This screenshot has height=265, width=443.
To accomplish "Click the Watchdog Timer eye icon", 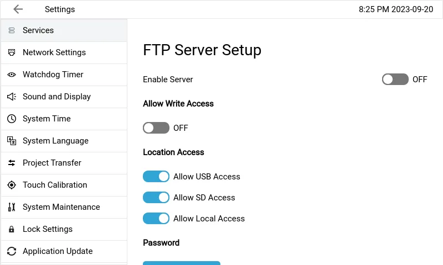I will click(12, 75).
